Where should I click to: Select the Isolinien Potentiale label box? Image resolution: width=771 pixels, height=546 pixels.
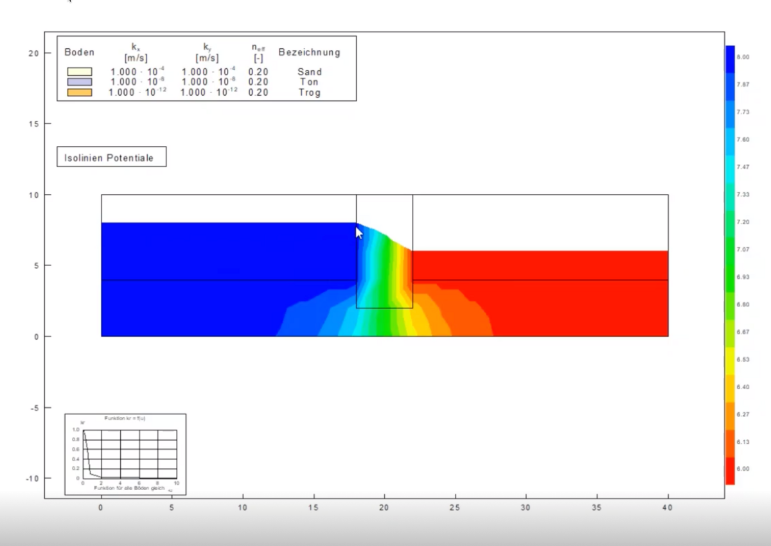[x=111, y=156]
